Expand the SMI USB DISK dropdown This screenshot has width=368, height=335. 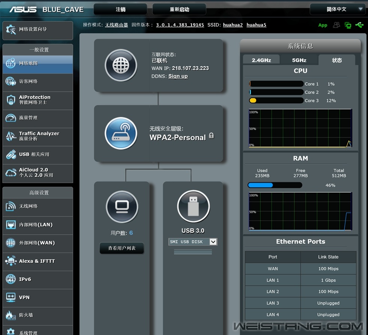[213, 242]
